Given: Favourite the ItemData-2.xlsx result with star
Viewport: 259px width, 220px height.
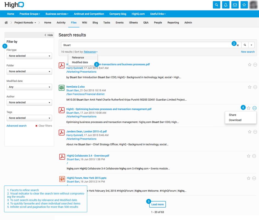Looking at the screenshot, I should click(250, 87).
